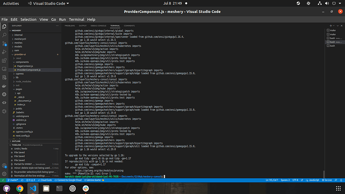
Task: Open Remote Explorer icon in activity bar
Action: (x=4, y=69)
